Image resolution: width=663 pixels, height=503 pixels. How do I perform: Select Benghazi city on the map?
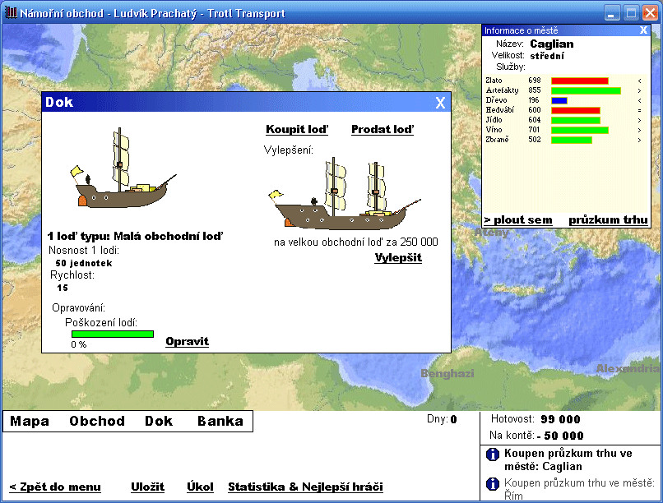click(447, 373)
